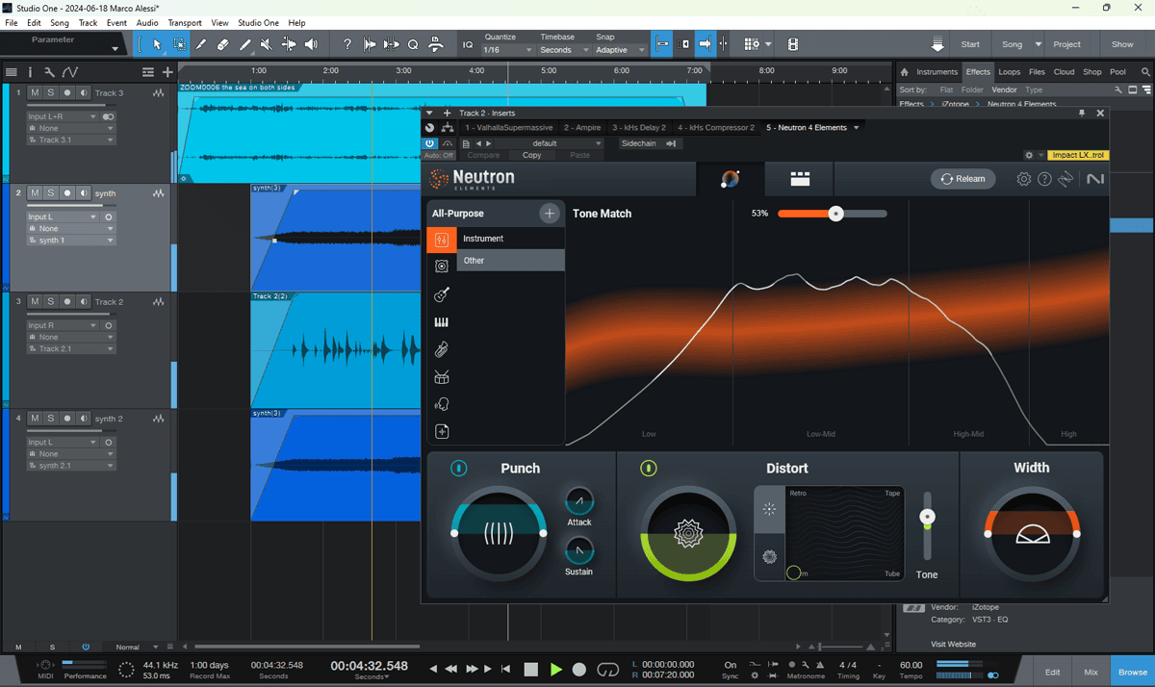
Task: Mute the synth track
Action: [35, 193]
